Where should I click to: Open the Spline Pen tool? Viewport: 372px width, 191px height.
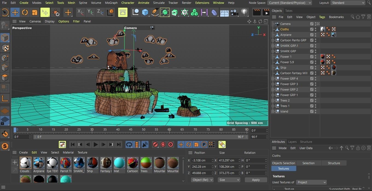(155, 12)
